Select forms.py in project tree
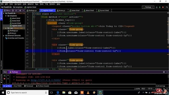The width and height of the screenshot is (169, 95). (13, 33)
